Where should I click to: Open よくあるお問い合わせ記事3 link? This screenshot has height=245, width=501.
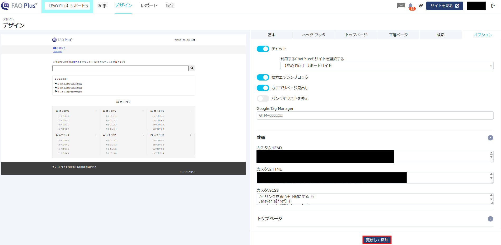tap(69, 92)
